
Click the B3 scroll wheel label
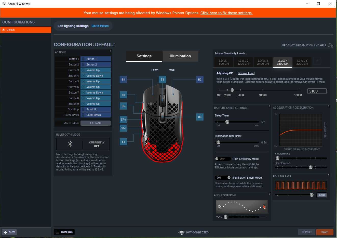[x=162, y=80]
